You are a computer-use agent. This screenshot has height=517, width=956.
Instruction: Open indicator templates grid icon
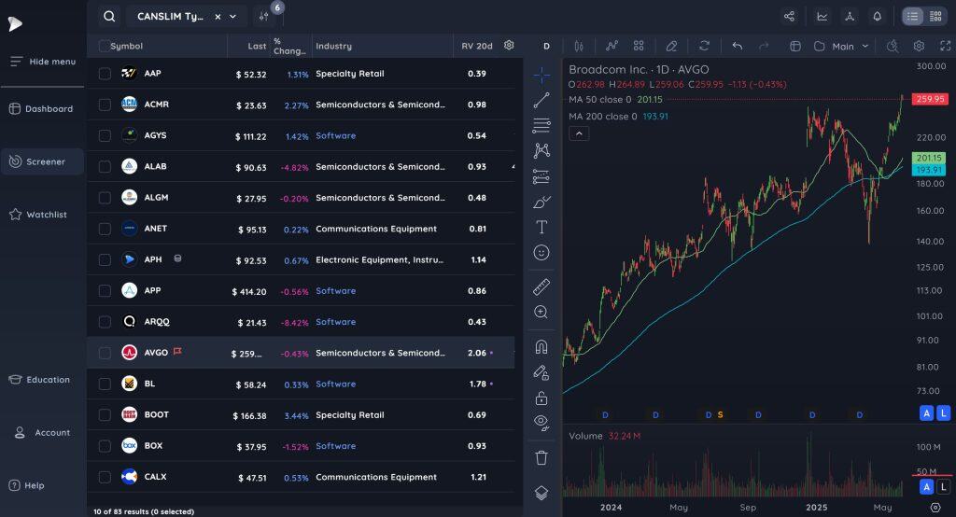pyautogui.click(x=639, y=46)
